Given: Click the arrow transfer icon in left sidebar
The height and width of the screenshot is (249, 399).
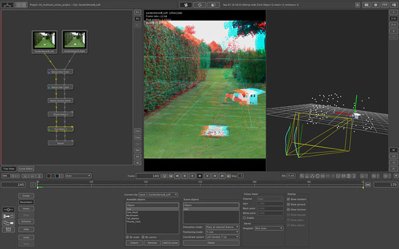Looking at the screenshot, I should click(x=9, y=216).
